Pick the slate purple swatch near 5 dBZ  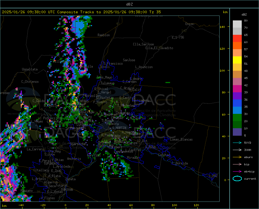[237, 132]
